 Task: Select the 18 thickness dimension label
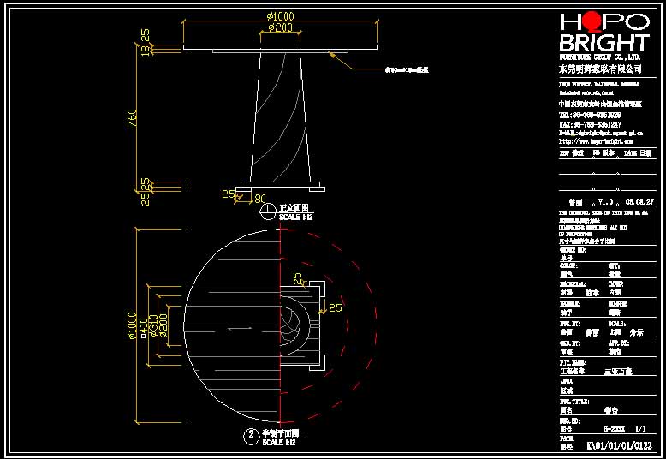(x=146, y=51)
